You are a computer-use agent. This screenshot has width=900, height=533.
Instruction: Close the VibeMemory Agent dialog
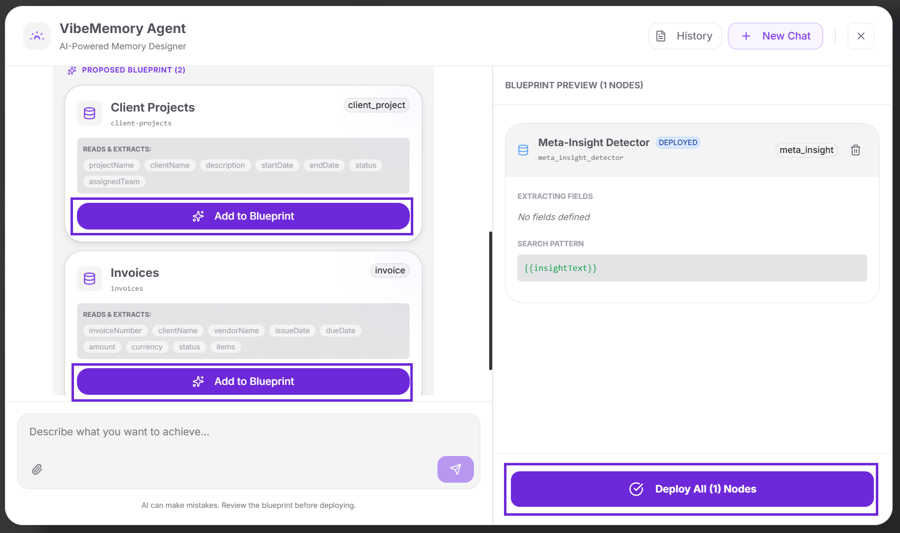(x=861, y=36)
